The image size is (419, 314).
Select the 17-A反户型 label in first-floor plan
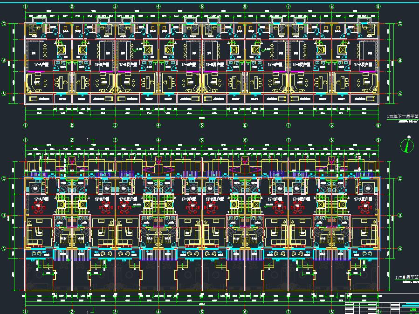[x=363, y=199]
